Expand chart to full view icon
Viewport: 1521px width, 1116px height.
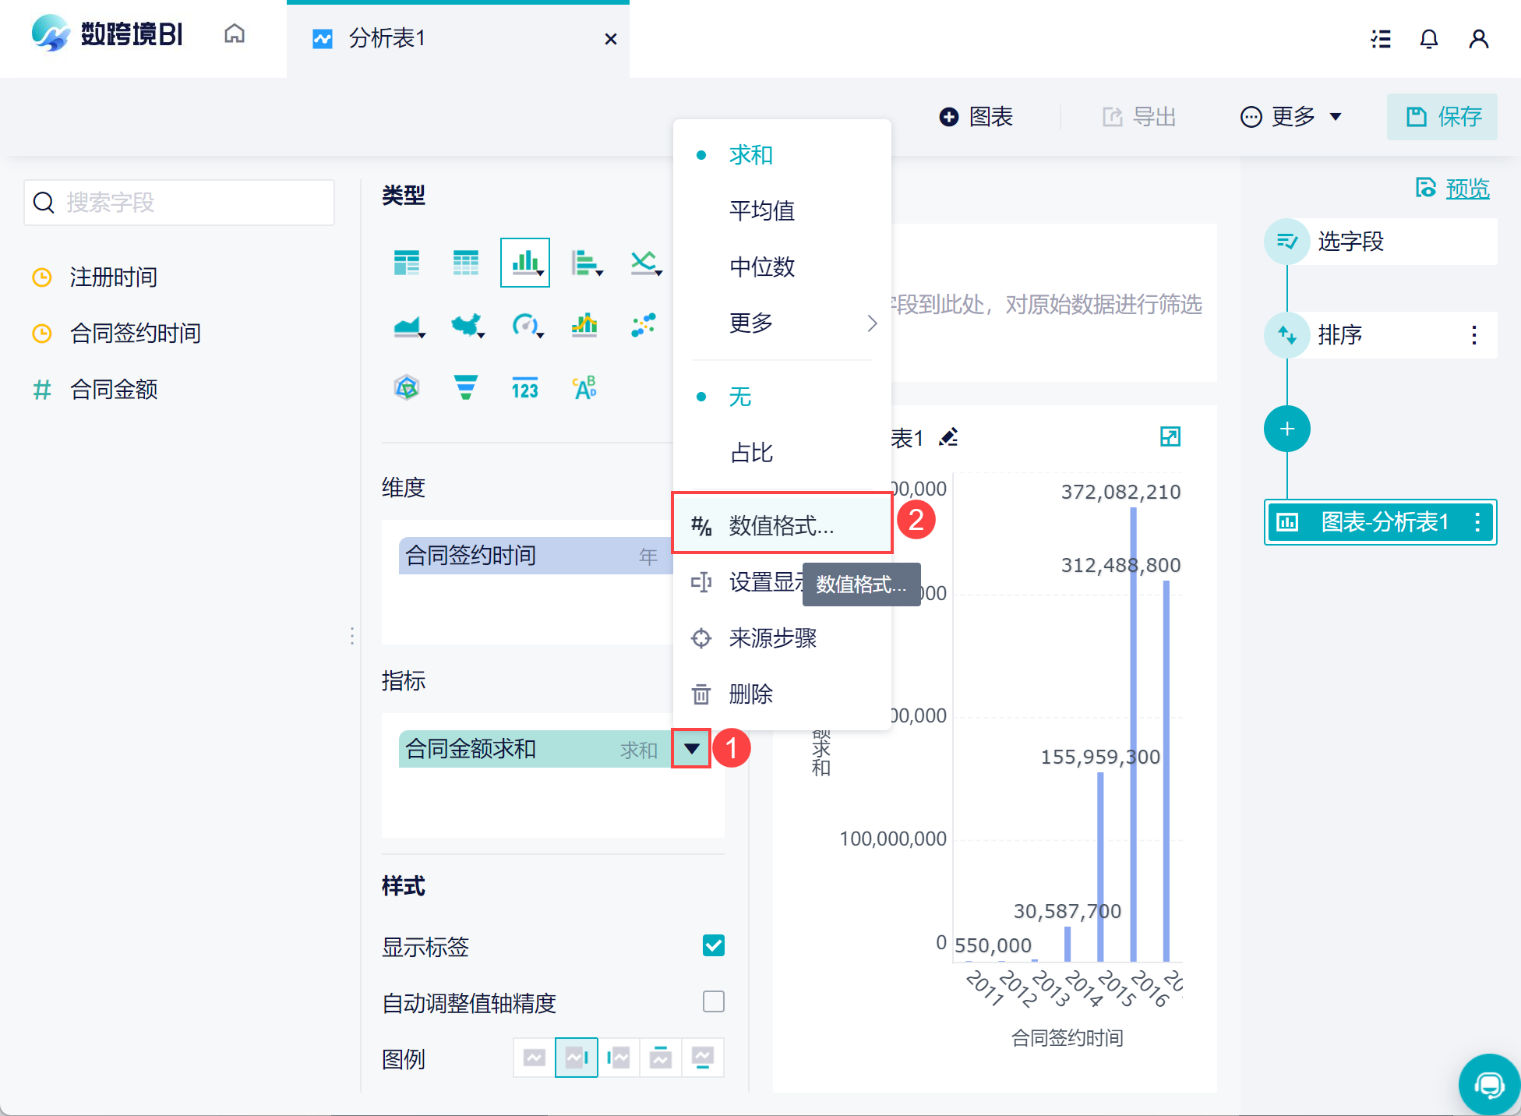pos(1170,436)
